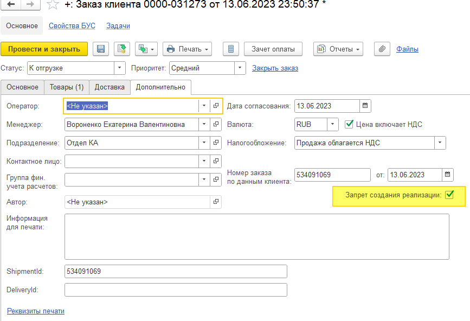Navigate back with left arrow
This screenshot has width=470, height=321.
click(10, 4)
